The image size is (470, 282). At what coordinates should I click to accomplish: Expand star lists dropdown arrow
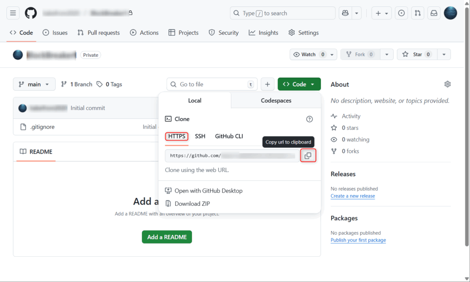[x=444, y=55]
